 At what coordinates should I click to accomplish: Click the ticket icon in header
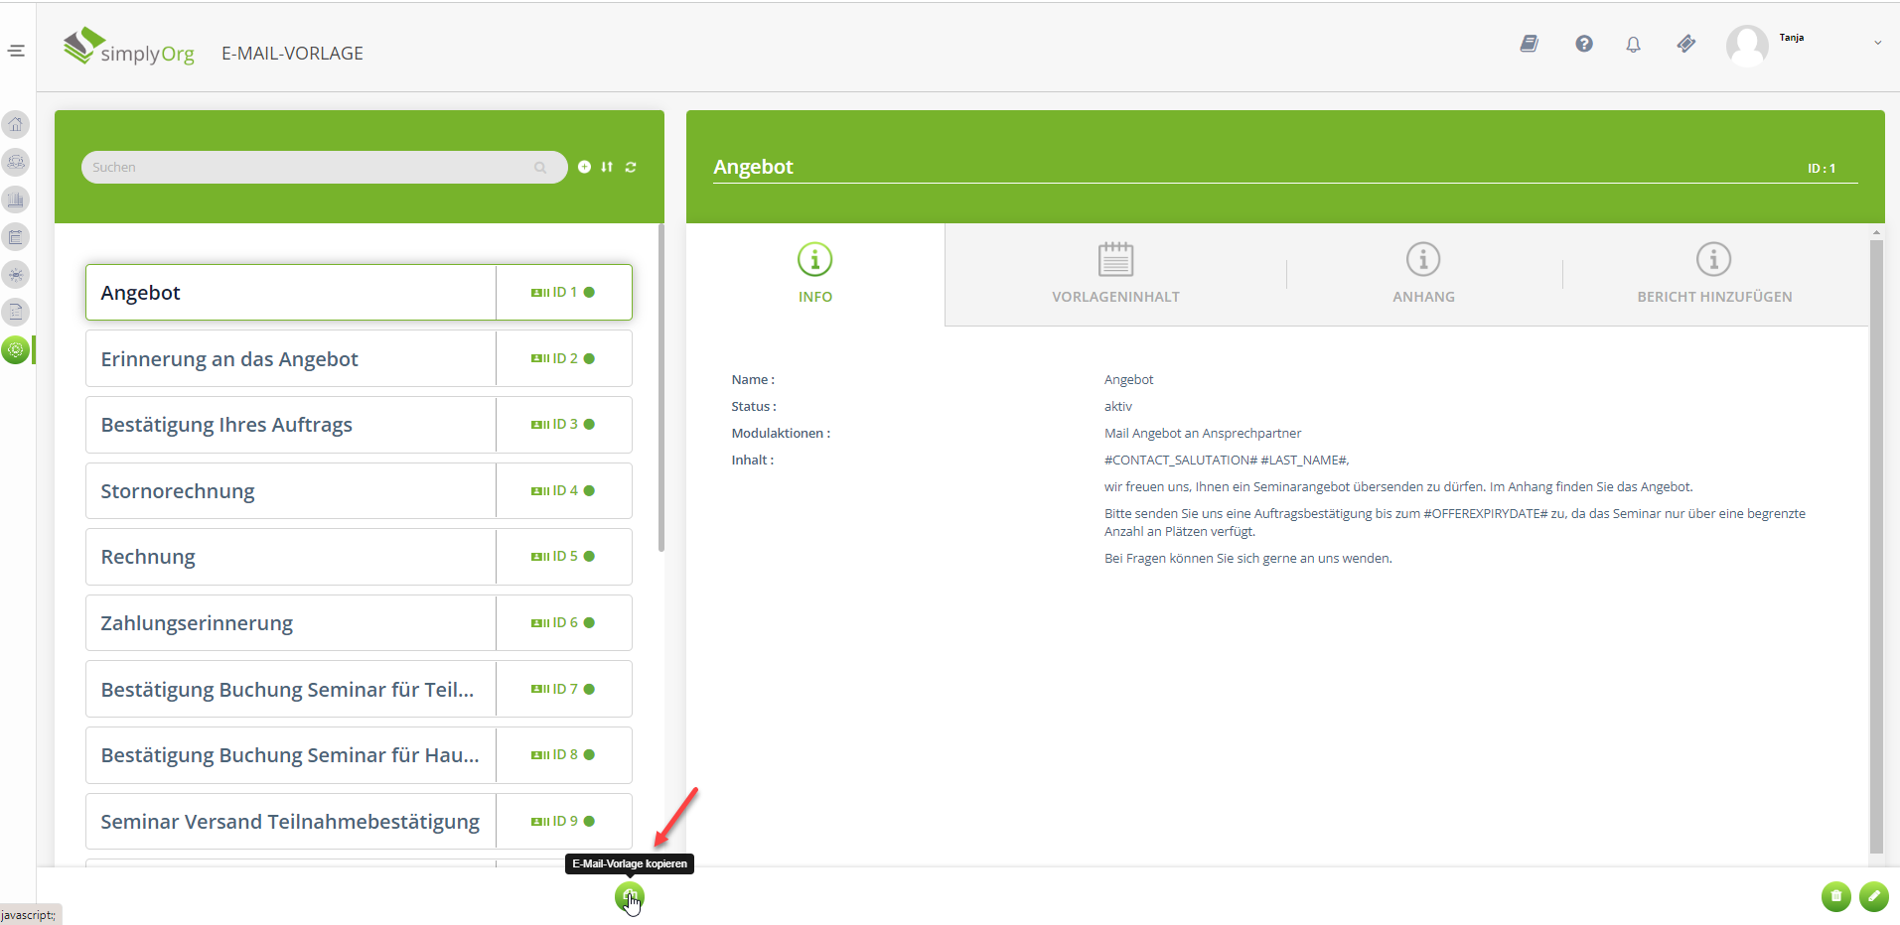point(1686,44)
